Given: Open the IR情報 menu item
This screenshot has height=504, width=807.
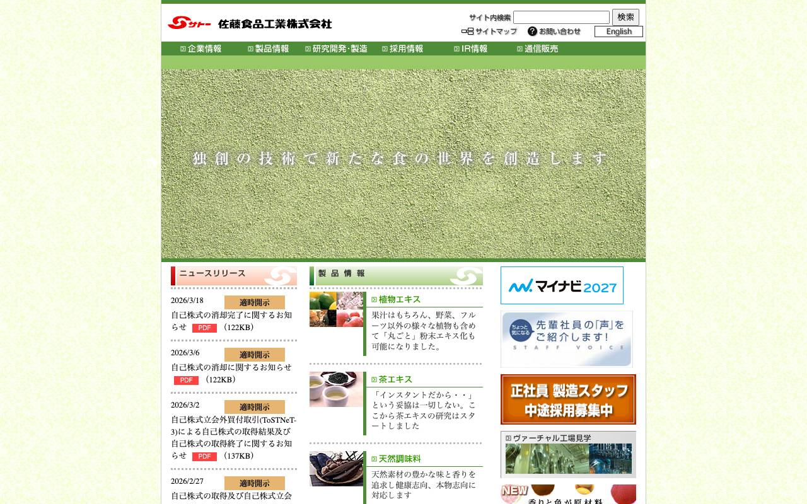Looking at the screenshot, I should click(x=473, y=48).
